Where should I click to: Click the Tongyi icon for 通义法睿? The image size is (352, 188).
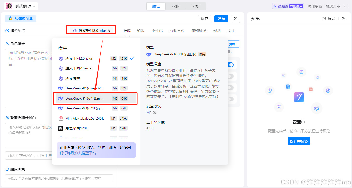pos(61,78)
